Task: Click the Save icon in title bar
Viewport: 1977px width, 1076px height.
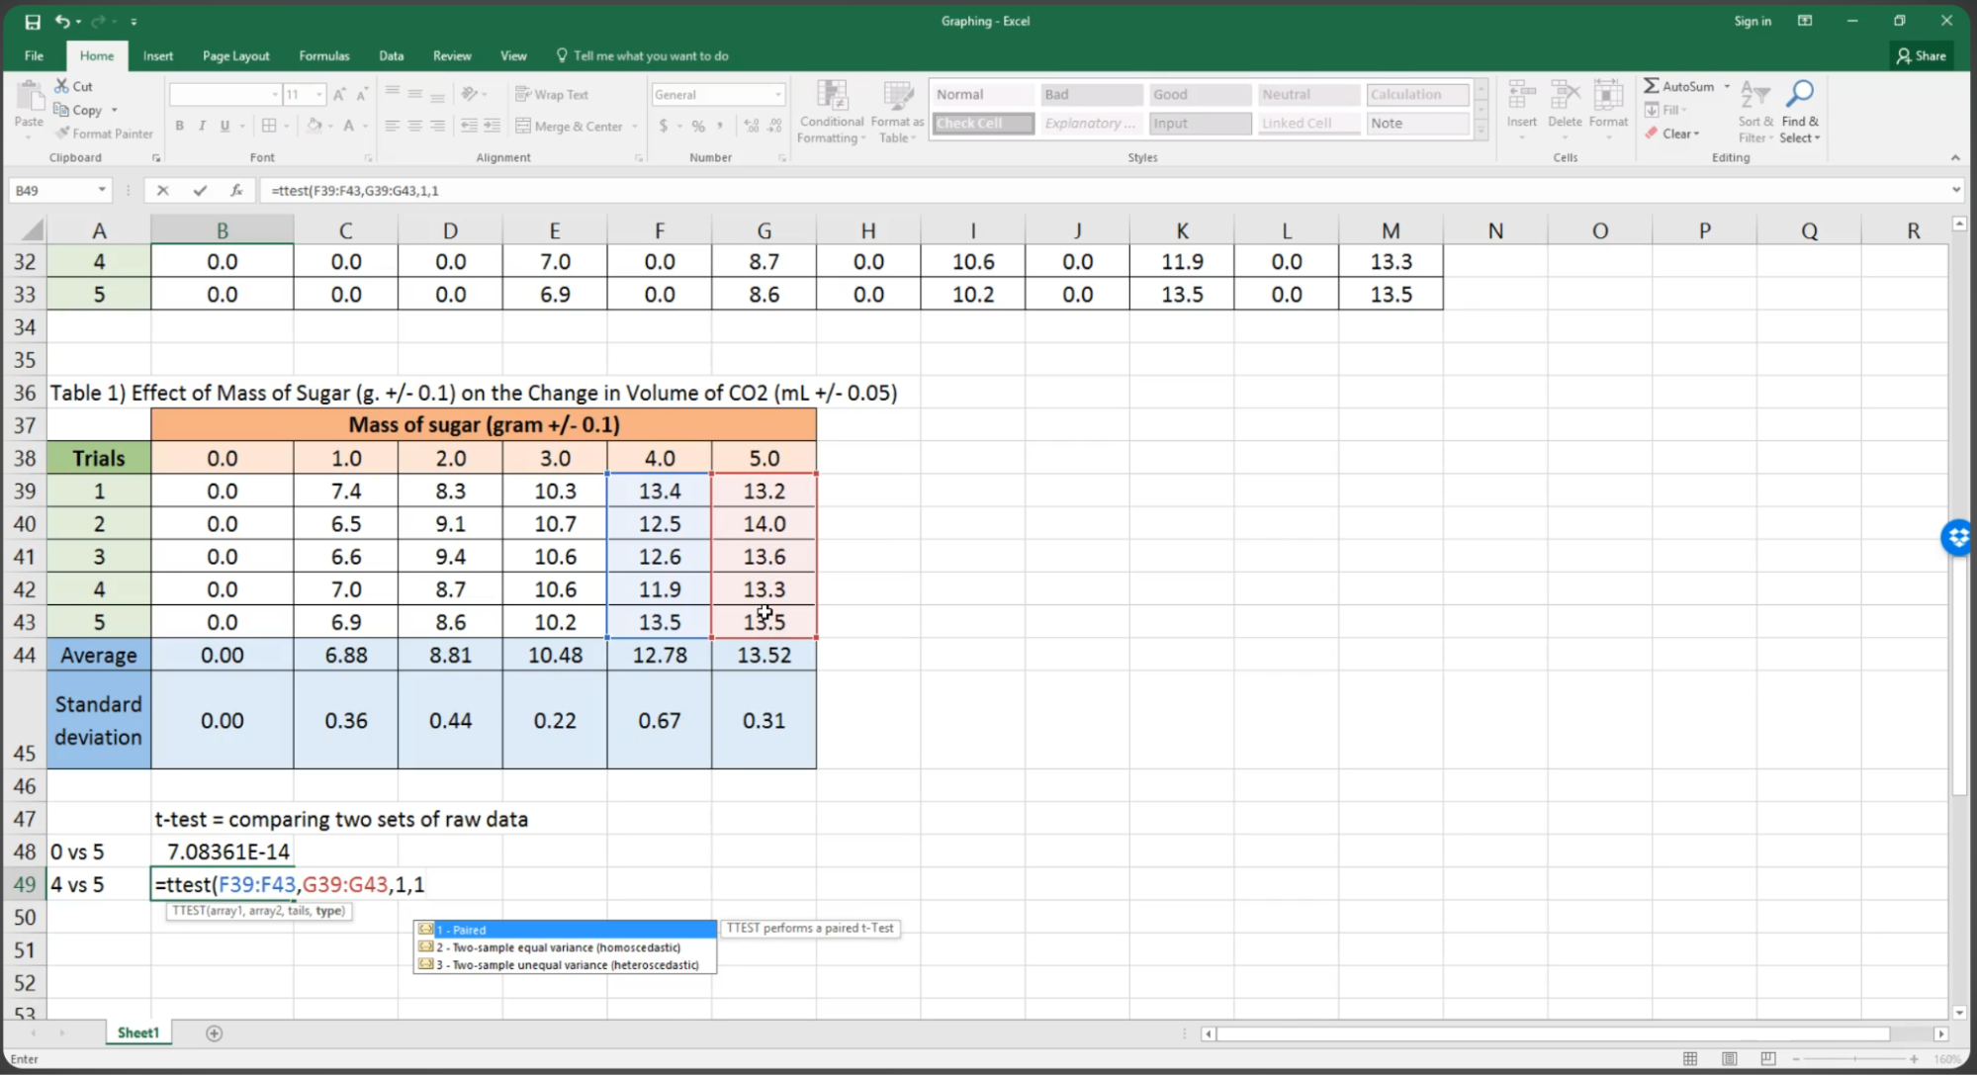Action: 33,21
